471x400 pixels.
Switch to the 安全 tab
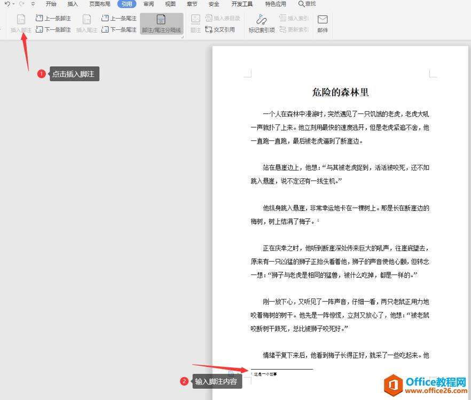[214, 4]
